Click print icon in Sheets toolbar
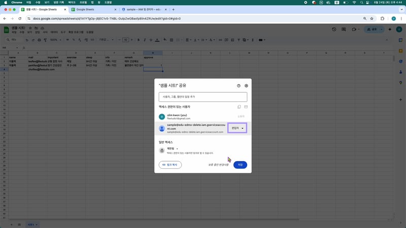The height and width of the screenshot is (228, 406). tap(39, 40)
